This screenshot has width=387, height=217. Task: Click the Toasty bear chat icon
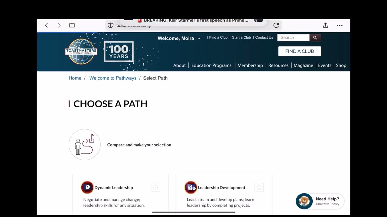(x=304, y=201)
